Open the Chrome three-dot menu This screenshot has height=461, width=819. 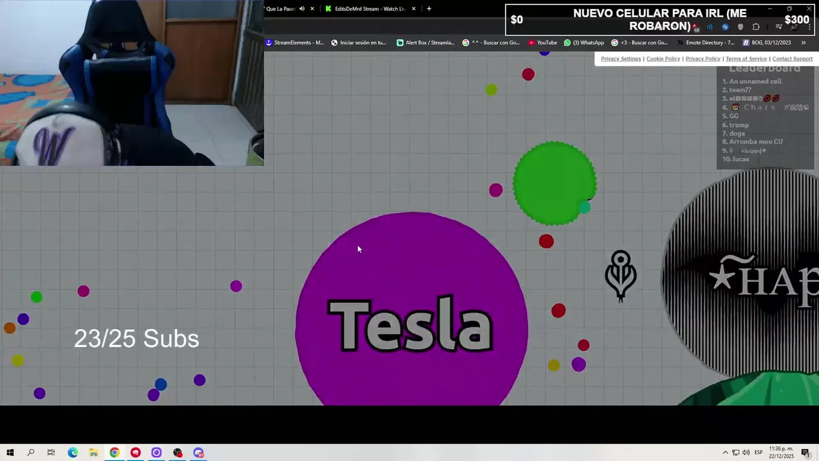[x=810, y=27]
